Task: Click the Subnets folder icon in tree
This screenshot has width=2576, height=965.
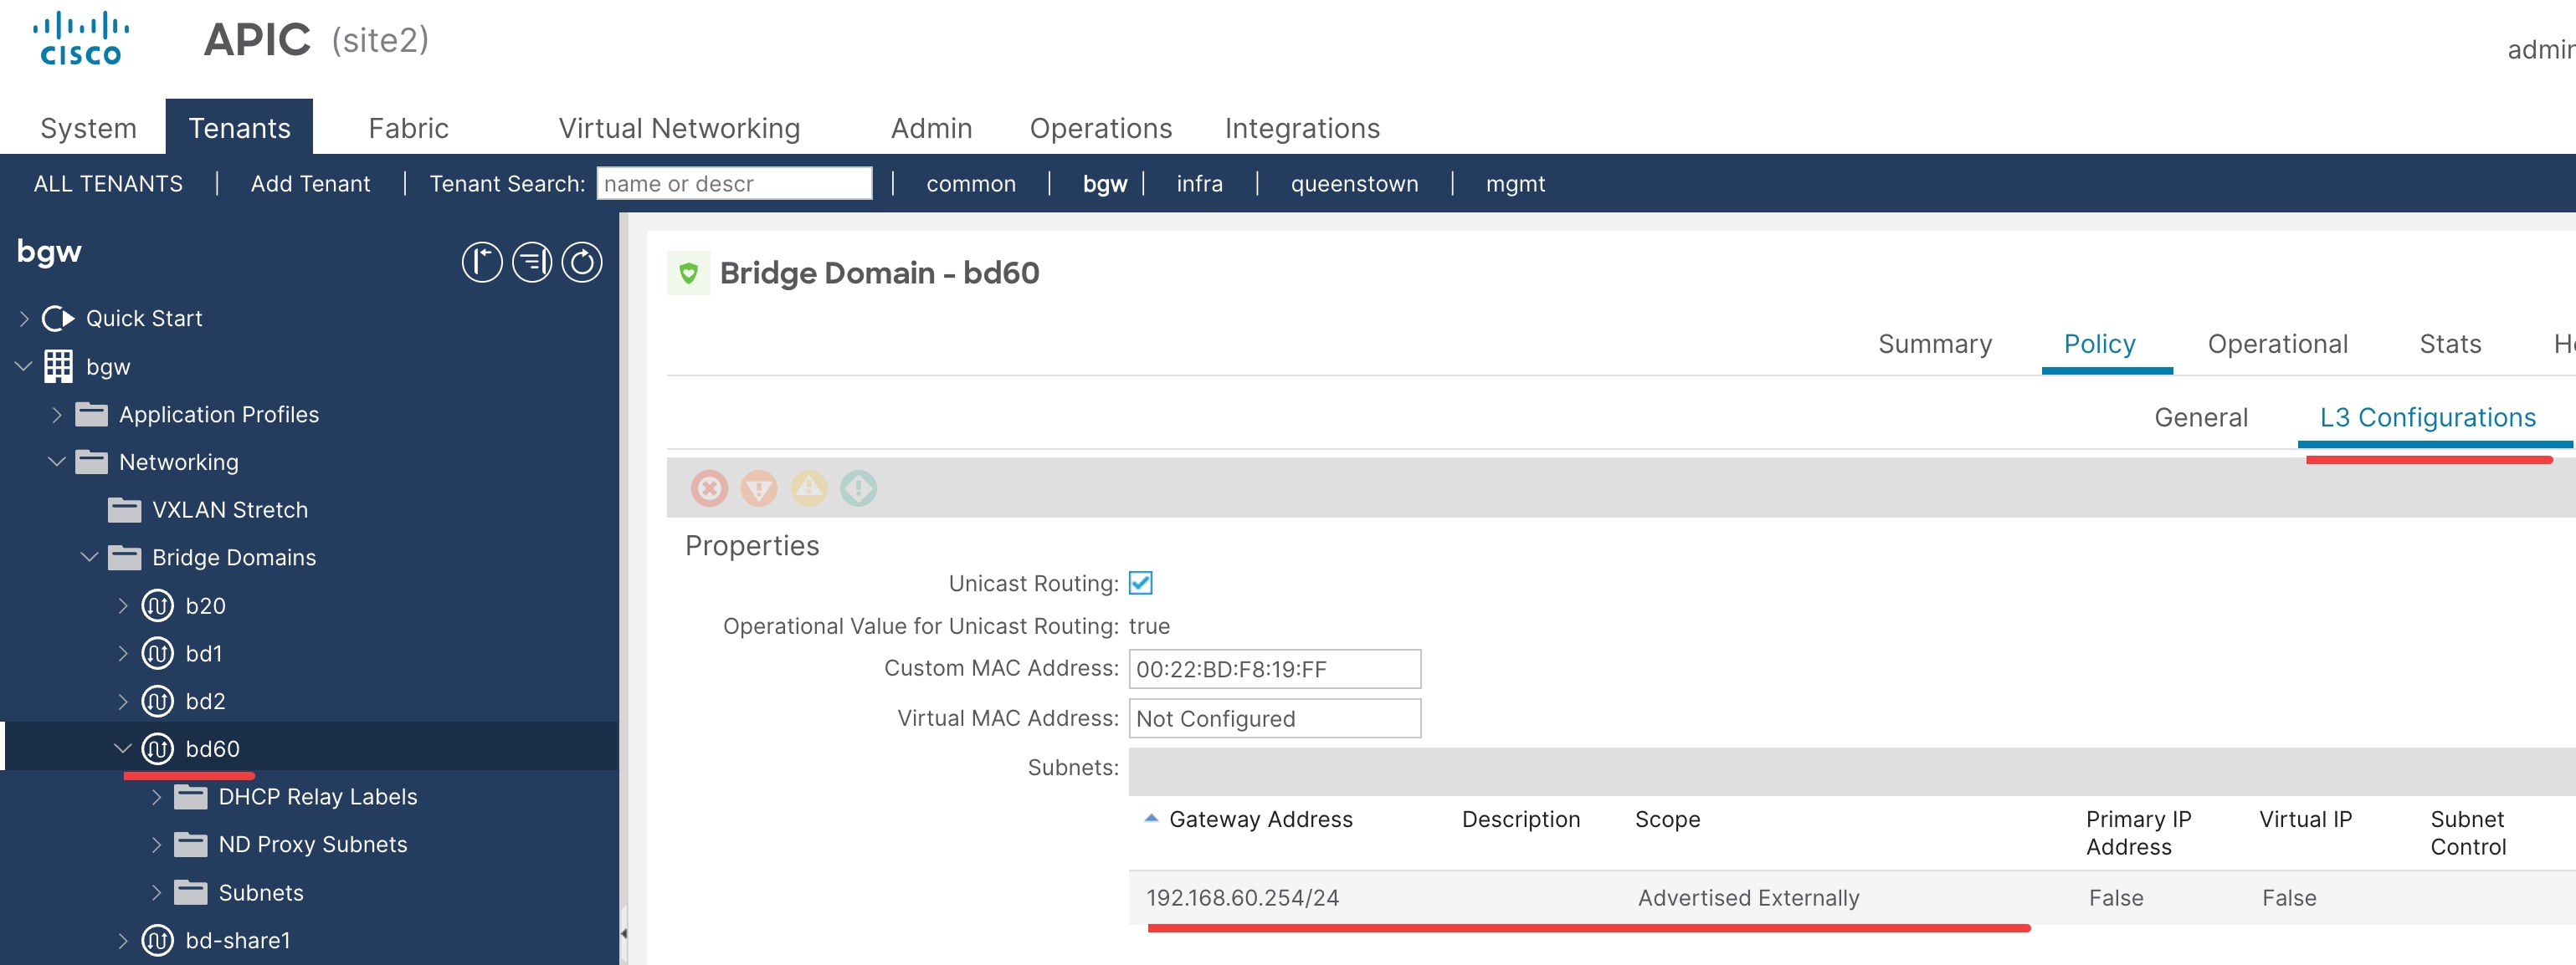Action: pyautogui.click(x=190, y=893)
